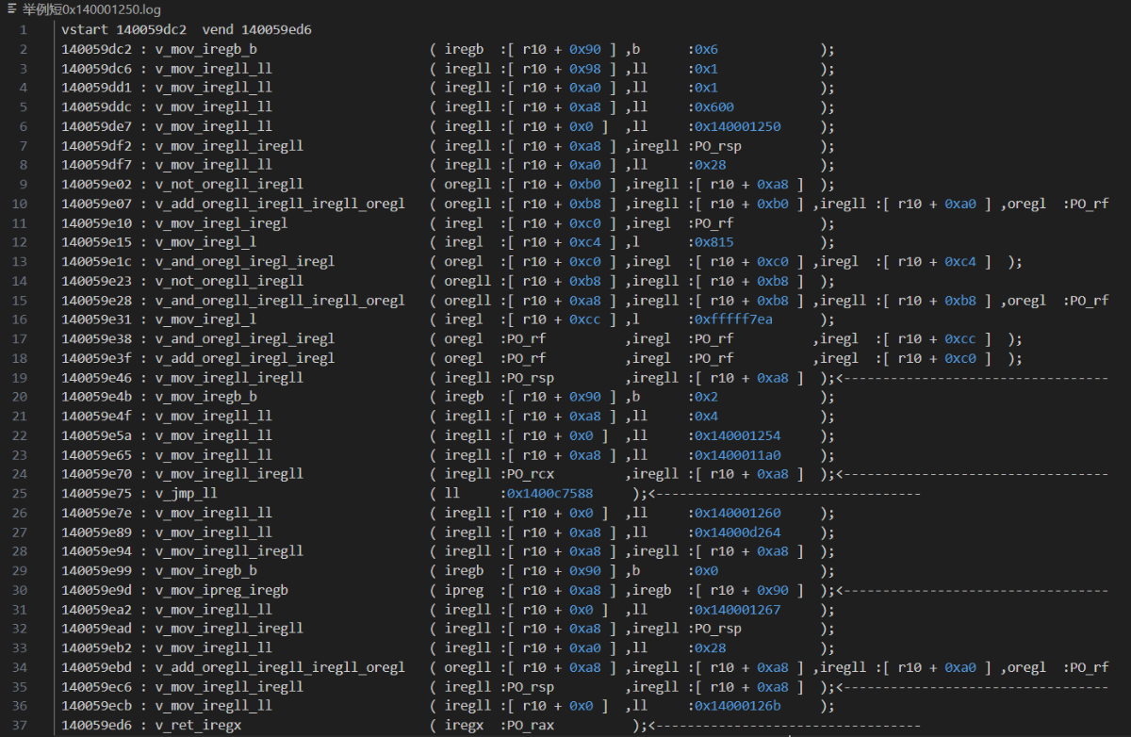Click the address 140059e9d on line 30
The height and width of the screenshot is (737, 1131).
96,590
